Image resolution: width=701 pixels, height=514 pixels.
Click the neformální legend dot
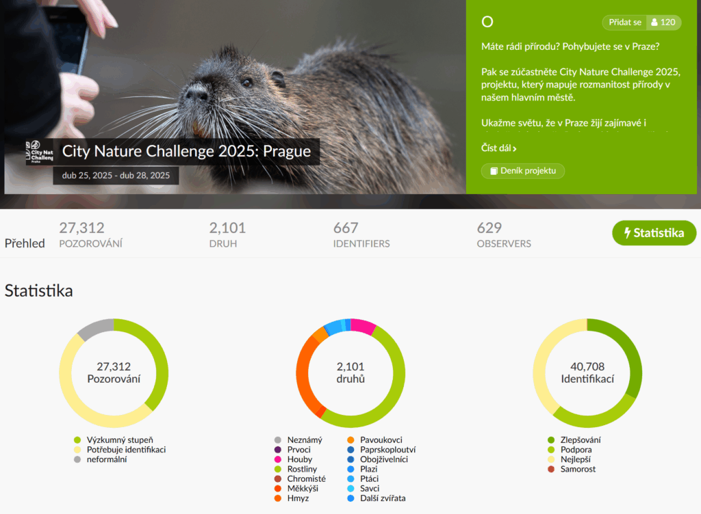coord(77,459)
